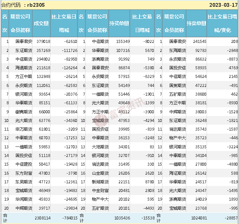The width and height of the screenshot is (239, 224).
Task: Click long position value 155349
Action: pyautogui.click(x=123, y=41)
